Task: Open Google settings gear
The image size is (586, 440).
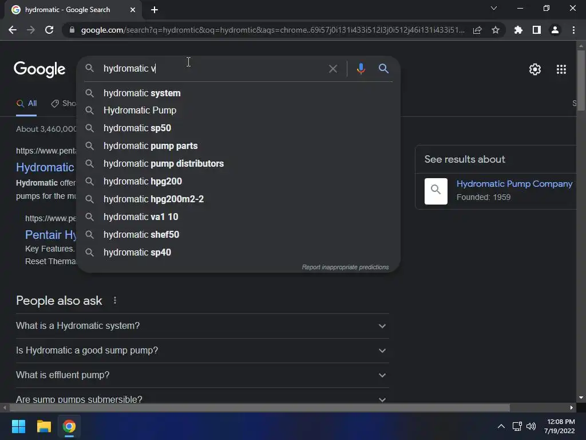Action: [x=535, y=69]
